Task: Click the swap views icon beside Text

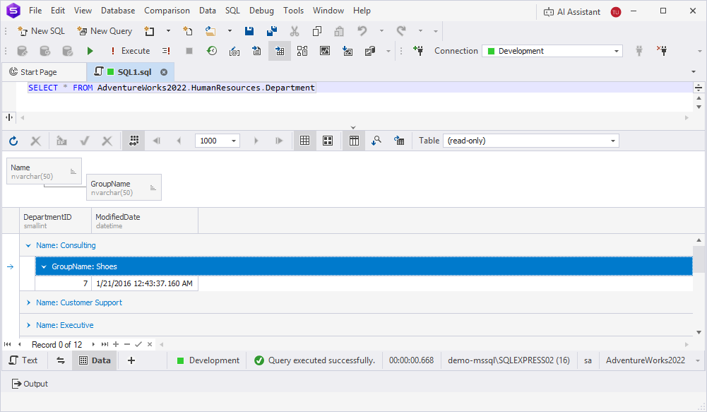Action: (x=61, y=360)
